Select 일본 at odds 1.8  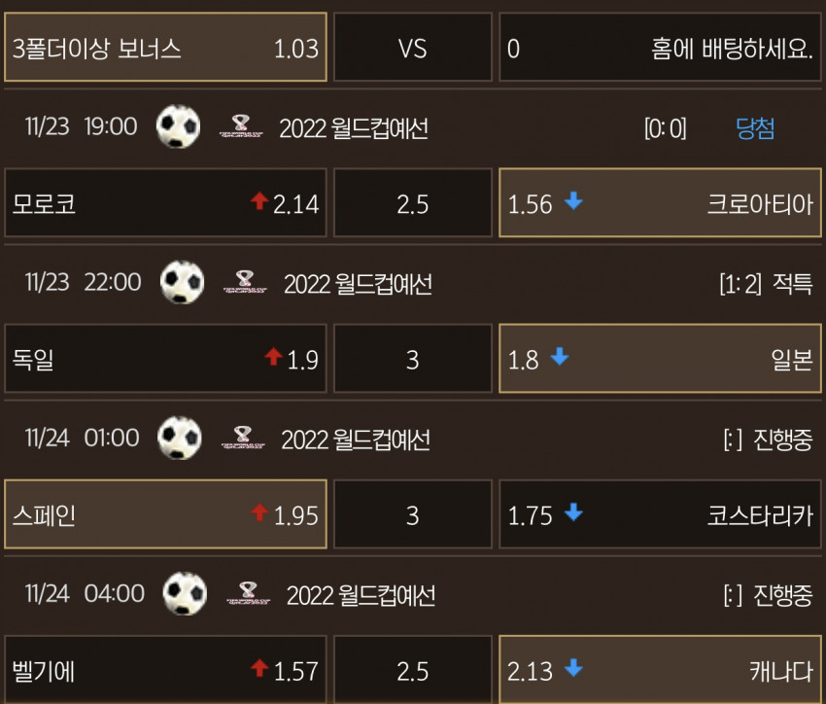(660, 359)
